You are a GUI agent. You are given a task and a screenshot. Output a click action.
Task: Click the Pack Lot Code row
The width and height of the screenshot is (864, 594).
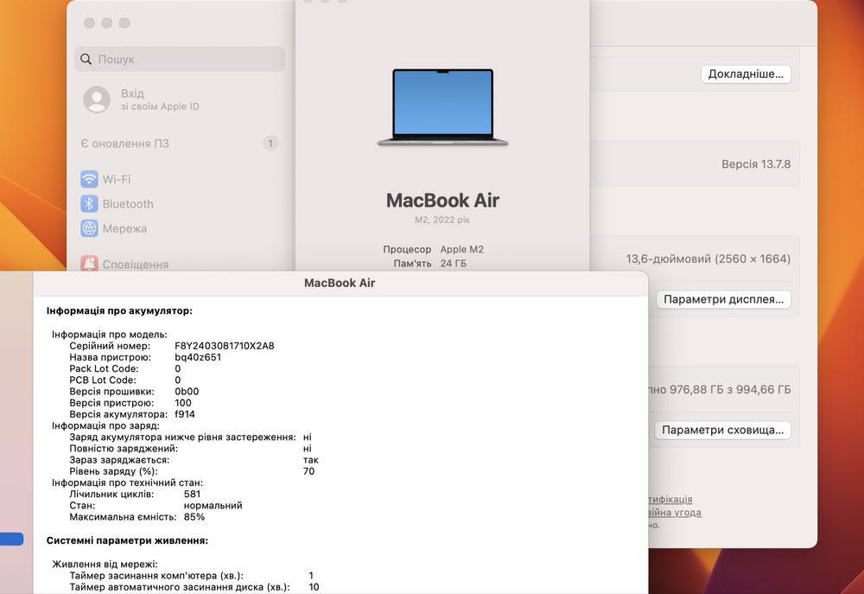[x=125, y=368]
